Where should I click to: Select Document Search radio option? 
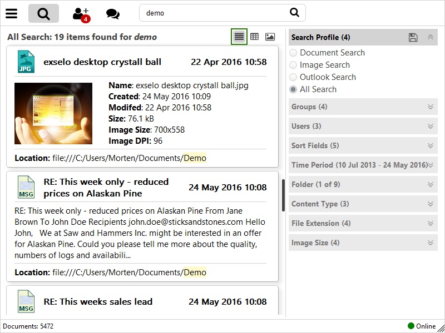[x=293, y=53]
